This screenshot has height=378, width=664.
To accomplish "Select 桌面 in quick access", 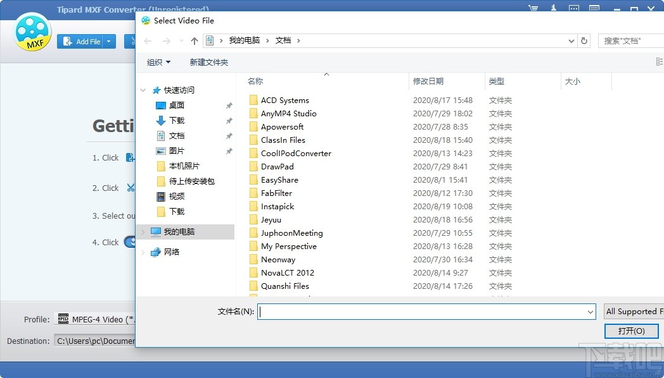I will (x=177, y=105).
